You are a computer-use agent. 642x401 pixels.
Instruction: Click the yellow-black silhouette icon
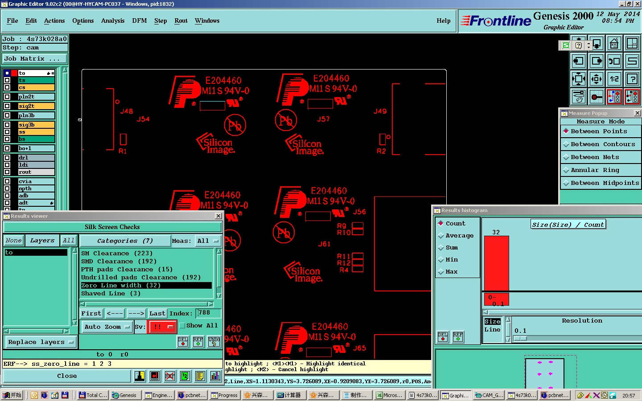[x=140, y=376]
